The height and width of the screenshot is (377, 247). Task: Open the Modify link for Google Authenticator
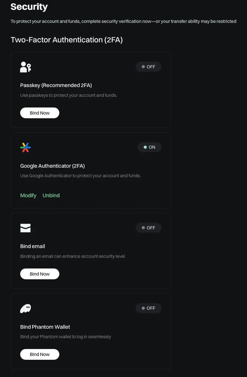pyautogui.click(x=28, y=195)
